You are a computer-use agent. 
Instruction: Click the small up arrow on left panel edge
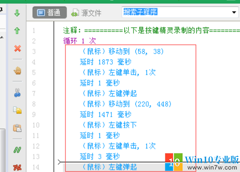point(2,37)
